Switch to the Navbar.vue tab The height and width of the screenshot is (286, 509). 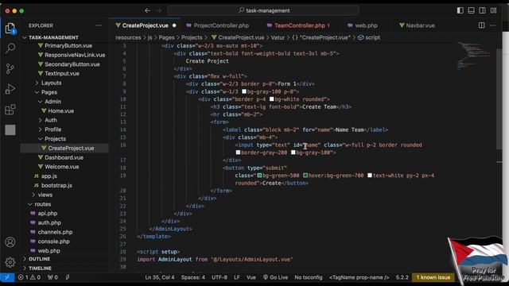pos(420,25)
